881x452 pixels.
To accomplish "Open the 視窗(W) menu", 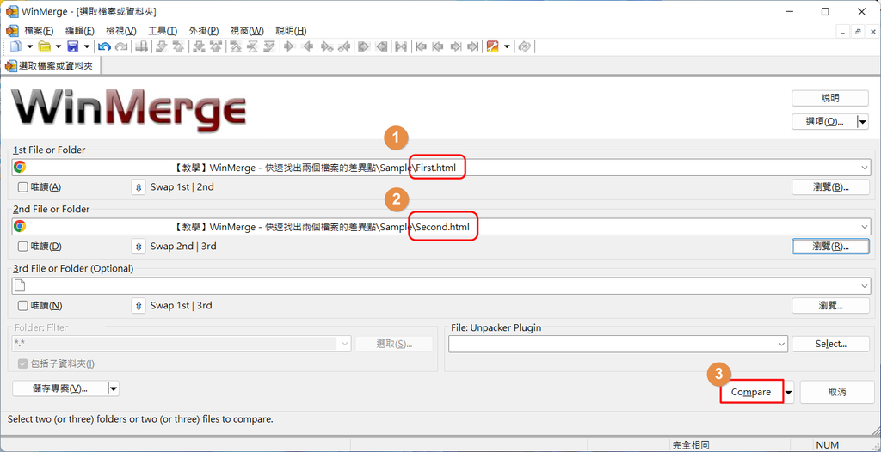I will (247, 31).
